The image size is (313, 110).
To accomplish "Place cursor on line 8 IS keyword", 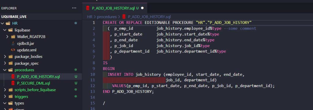I will [105, 63].
